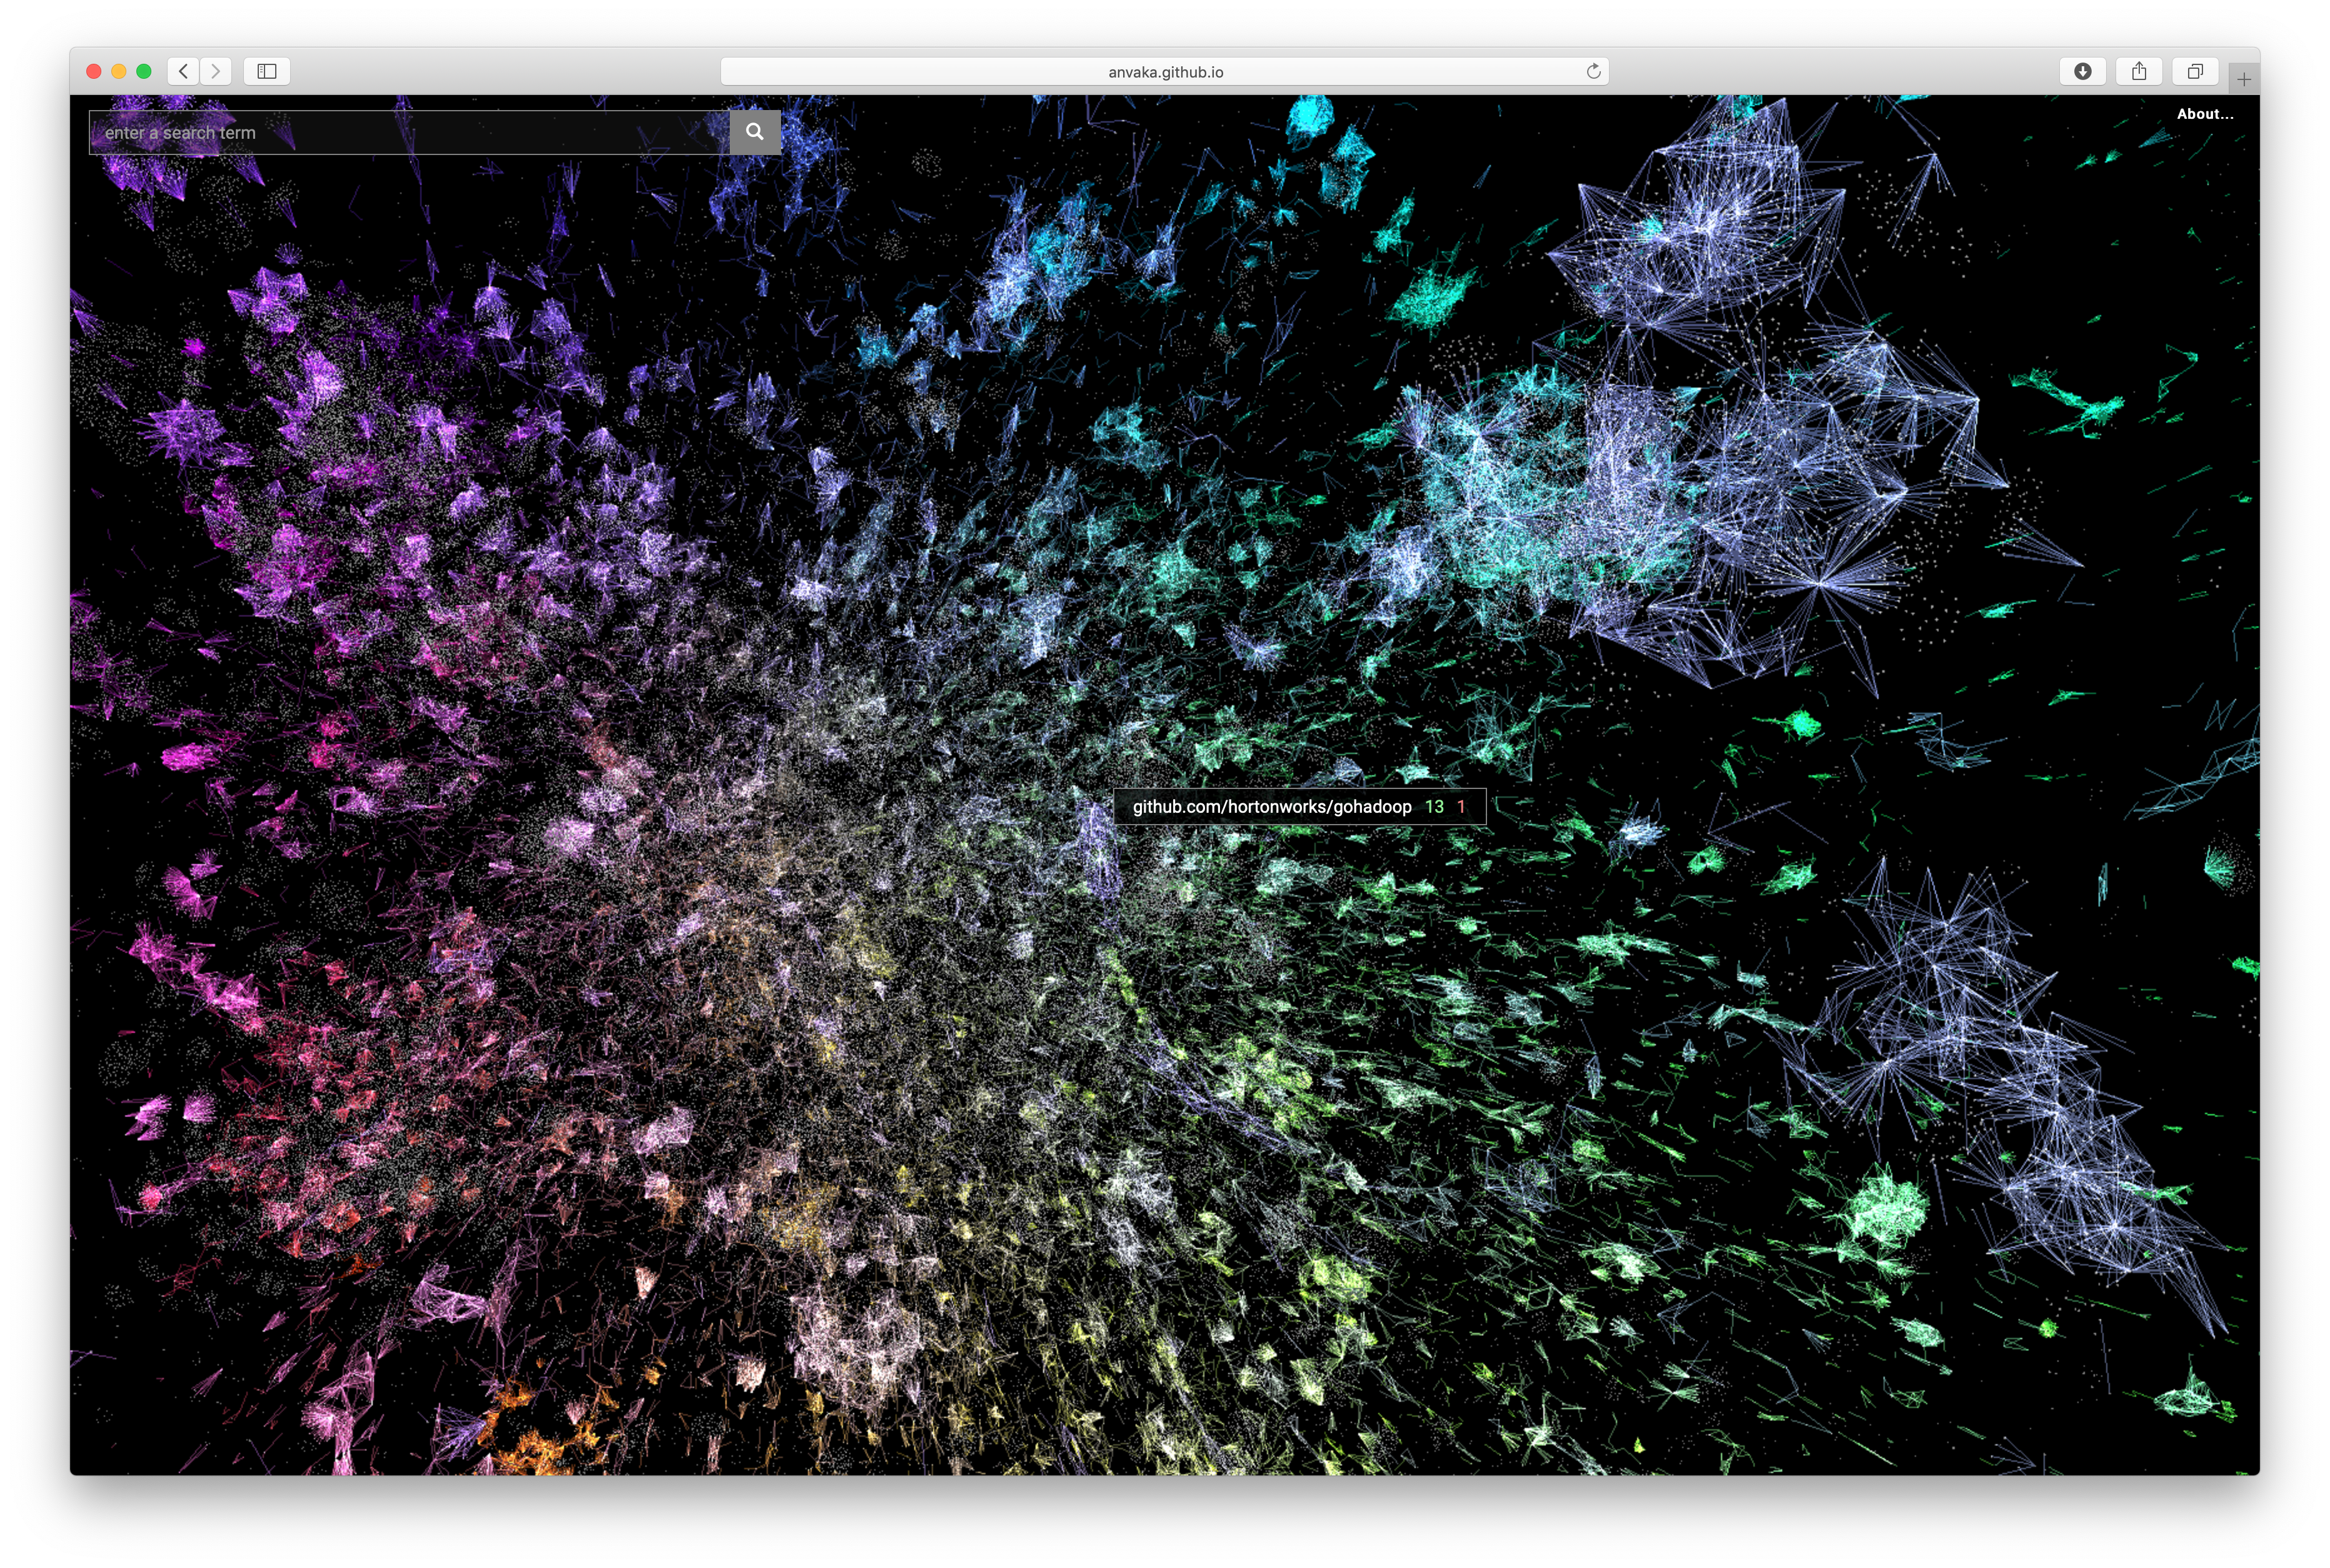Close the Safari window with the red button

94,71
